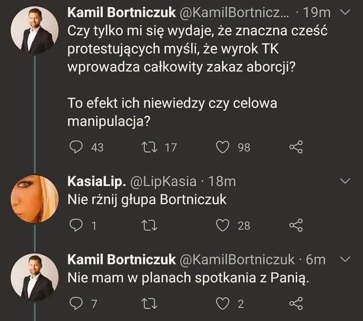
Task: Retweet KasiaLip.'s reply
Action: click(150, 225)
